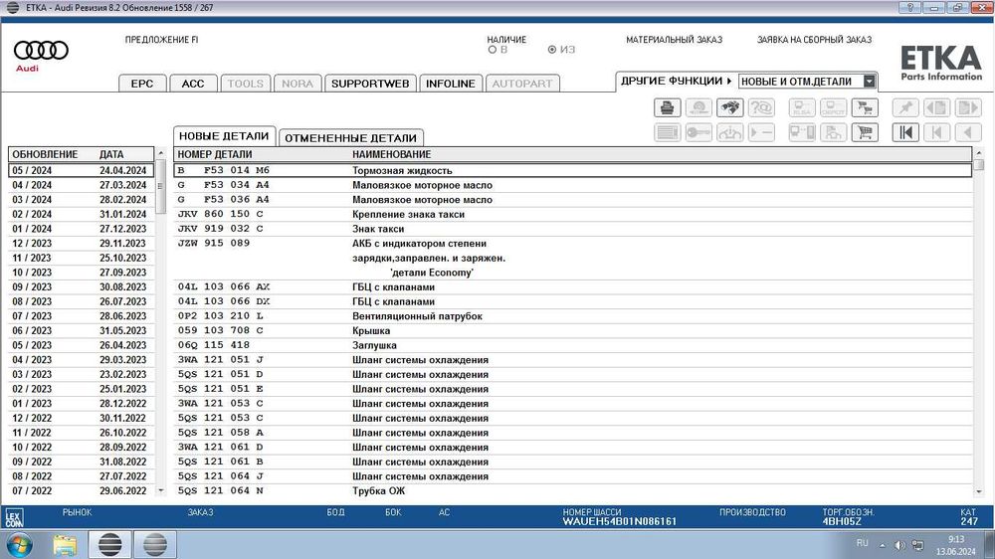
Task: Click the list table icon in the toolbar
Action: [x=667, y=132]
